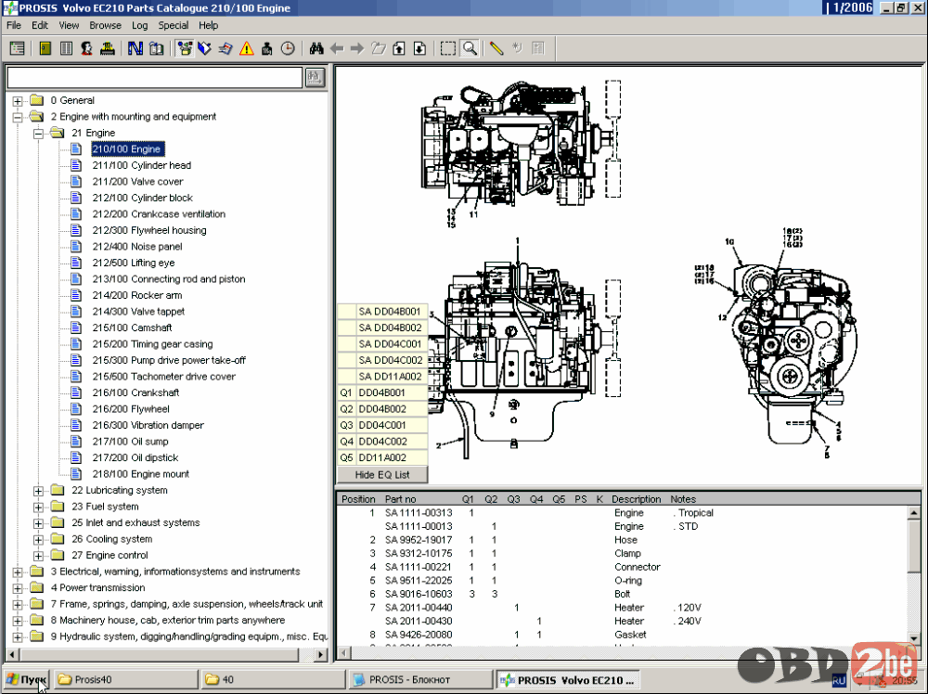Click the search button beside the search field
This screenshot has height=694, width=928.
tap(315, 77)
